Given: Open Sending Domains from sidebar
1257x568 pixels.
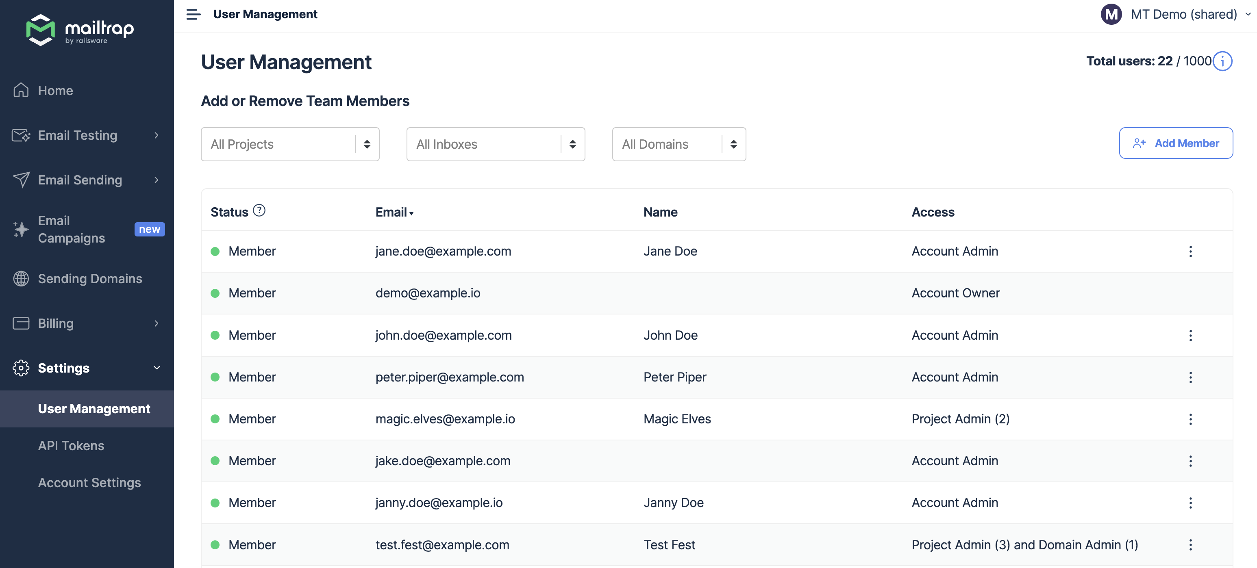Looking at the screenshot, I should [x=90, y=278].
